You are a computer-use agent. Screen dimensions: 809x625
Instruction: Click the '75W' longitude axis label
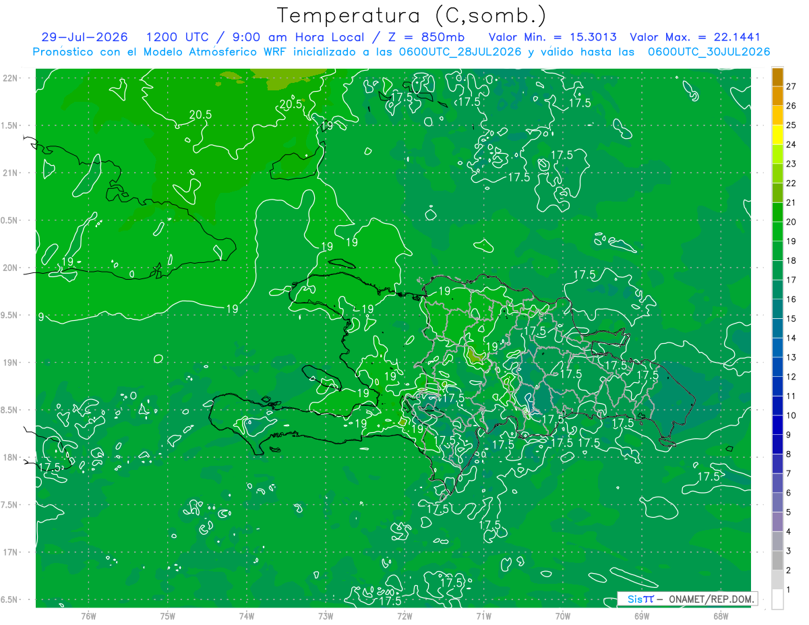click(167, 616)
